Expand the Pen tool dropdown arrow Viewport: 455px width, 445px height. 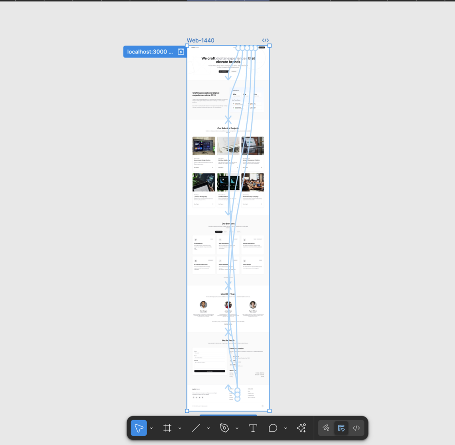pyautogui.click(x=237, y=428)
